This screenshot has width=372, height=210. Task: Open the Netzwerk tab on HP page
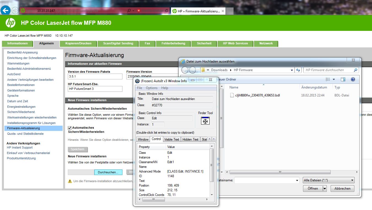coord(266,44)
